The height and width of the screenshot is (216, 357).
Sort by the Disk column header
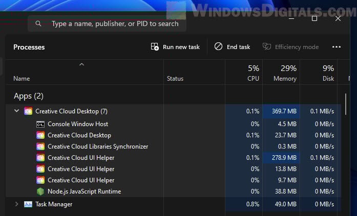(x=319, y=72)
